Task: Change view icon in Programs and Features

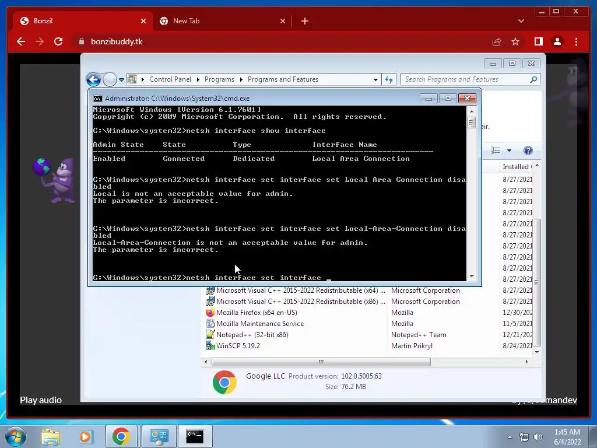Action: coord(496,150)
